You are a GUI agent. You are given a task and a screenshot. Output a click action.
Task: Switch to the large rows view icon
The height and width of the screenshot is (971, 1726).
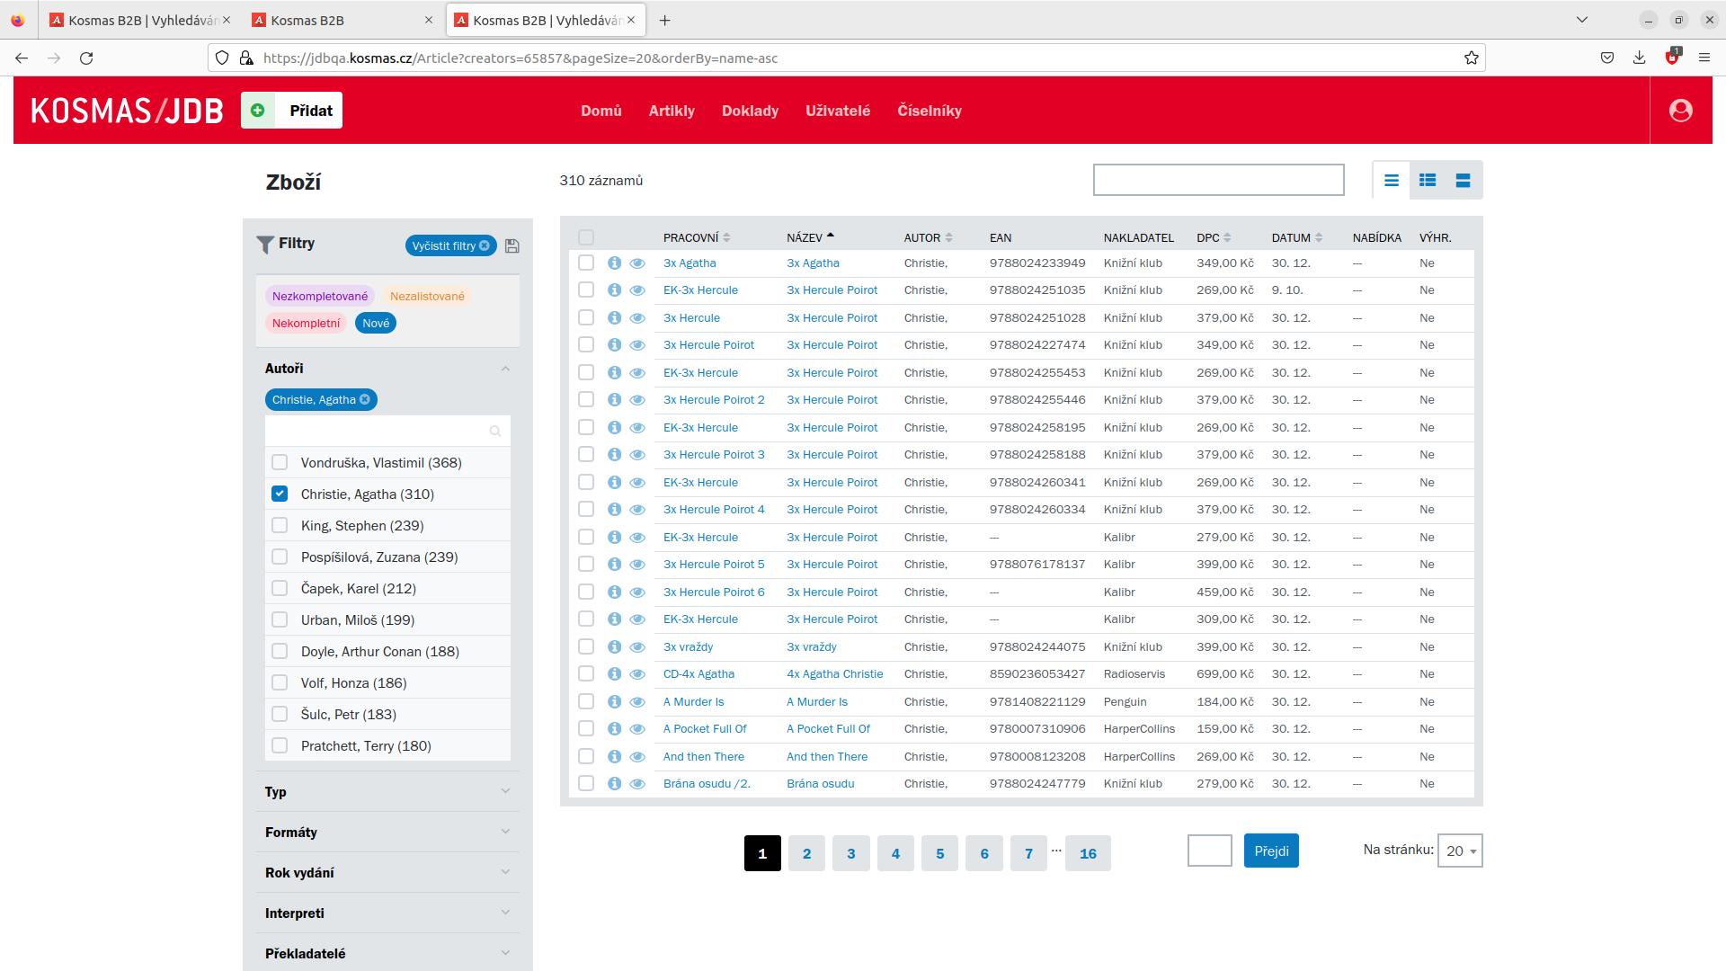(1463, 181)
